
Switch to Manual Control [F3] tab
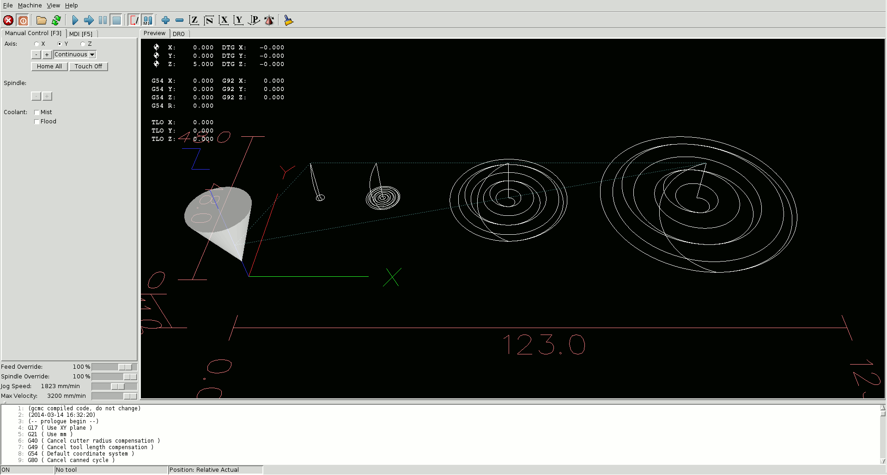coord(33,33)
